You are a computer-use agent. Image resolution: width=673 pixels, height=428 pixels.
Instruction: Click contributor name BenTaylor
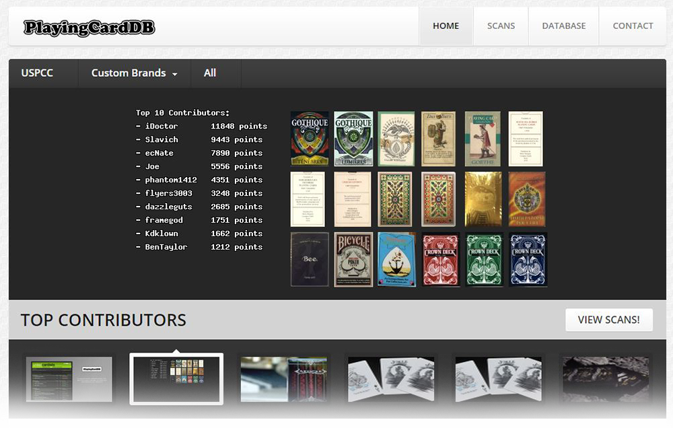coord(166,247)
